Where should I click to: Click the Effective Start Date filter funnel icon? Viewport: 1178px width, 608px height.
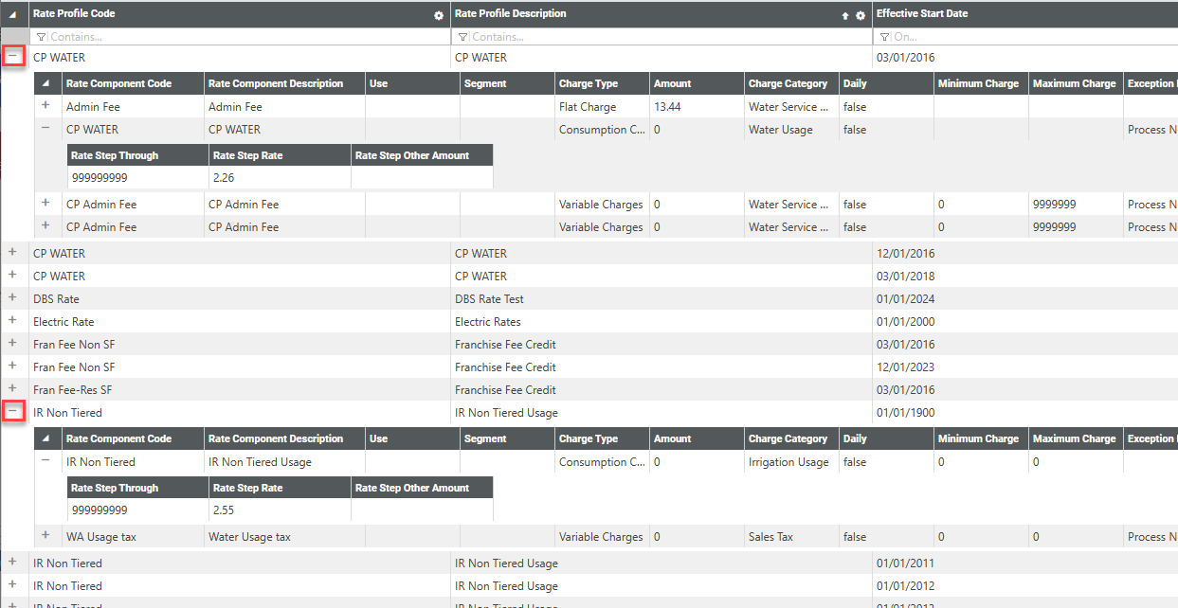[884, 37]
